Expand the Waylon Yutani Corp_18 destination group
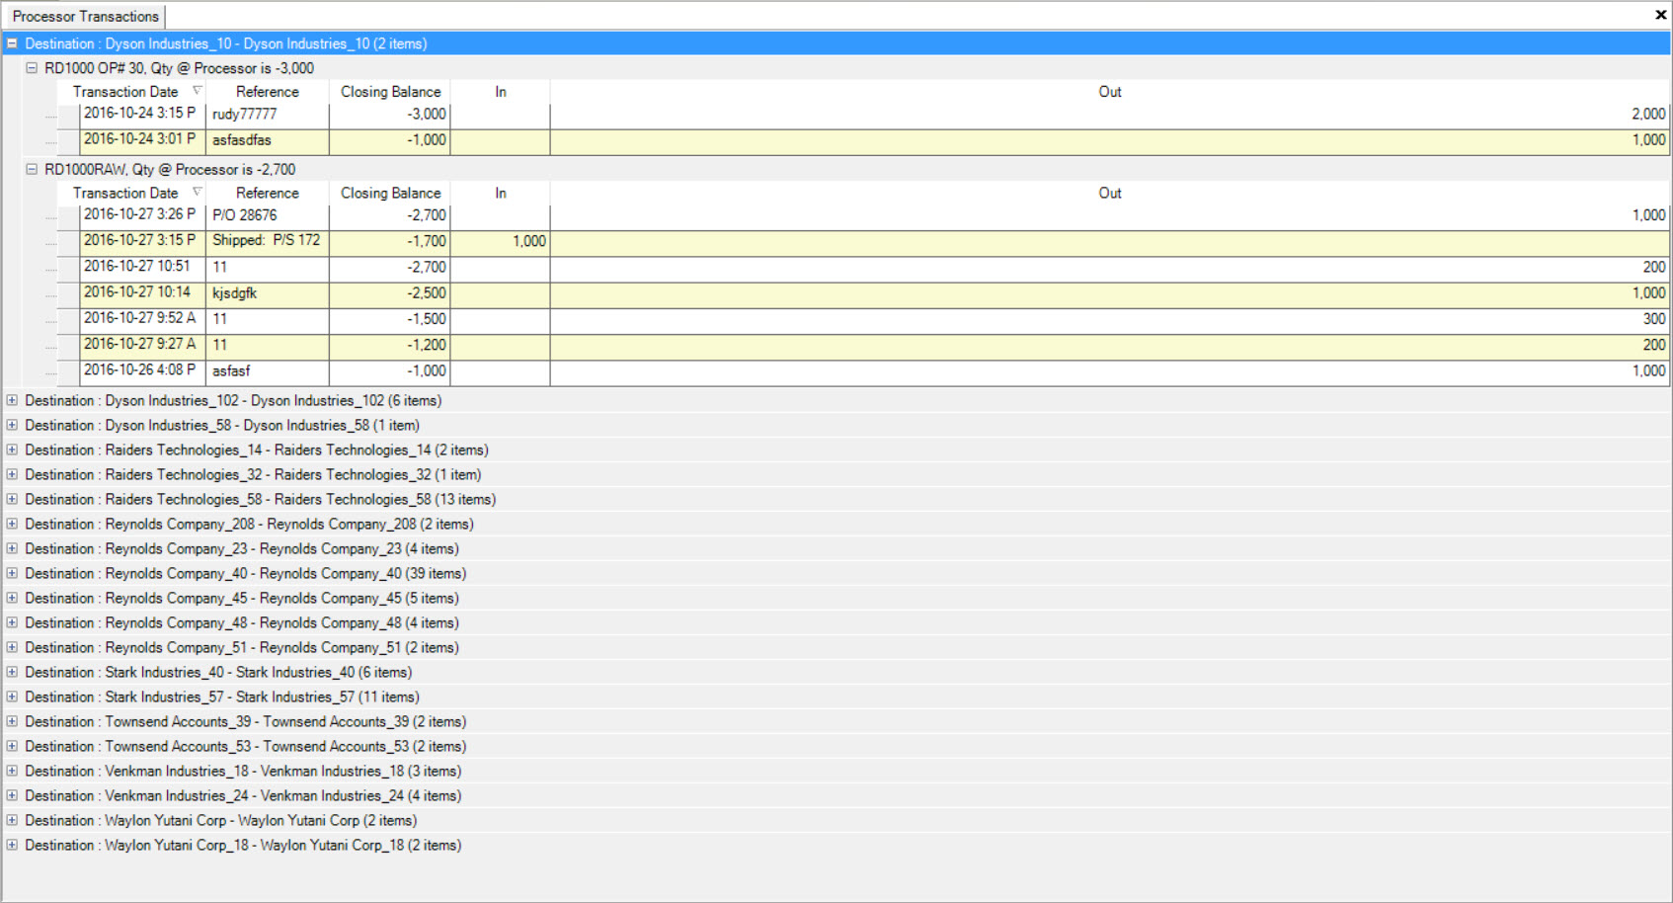The height and width of the screenshot is (903, 1673). (x=12, y=845)
